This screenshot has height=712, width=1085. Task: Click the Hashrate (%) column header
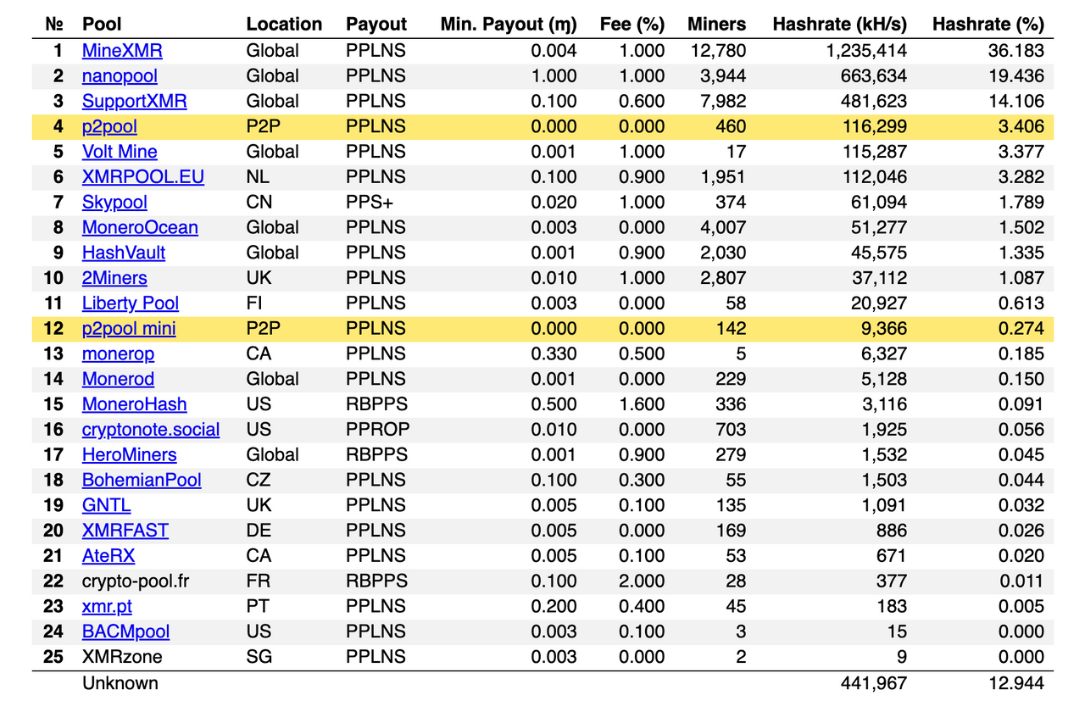click(988, 25)
